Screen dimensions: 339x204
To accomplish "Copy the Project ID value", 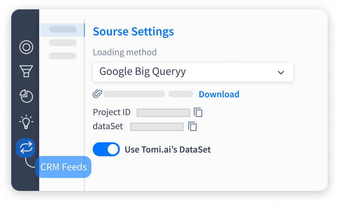I will tap(198, 112).
